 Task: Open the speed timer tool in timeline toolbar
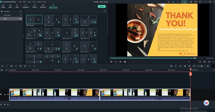click(25, 66)
